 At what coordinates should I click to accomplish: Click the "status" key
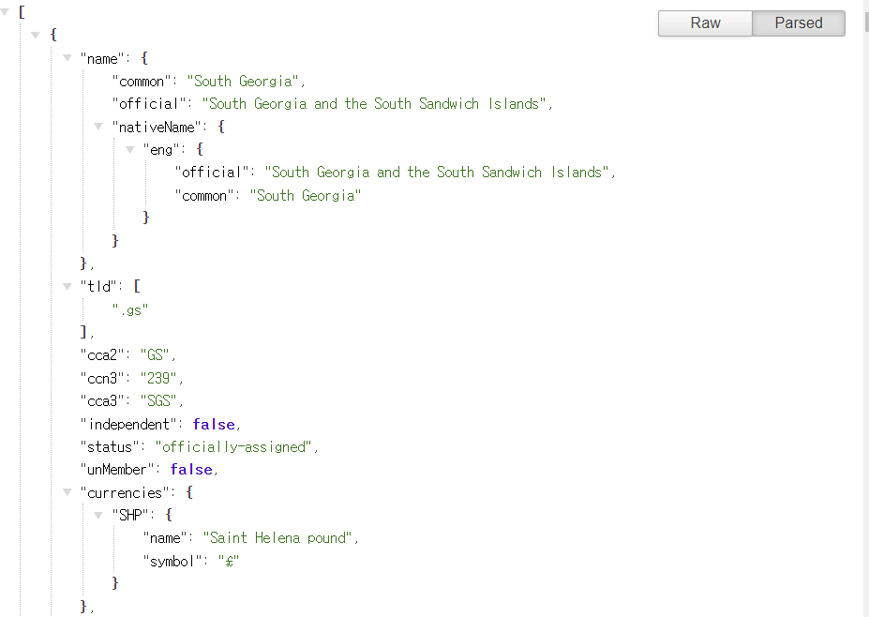[x=110, y=447]
